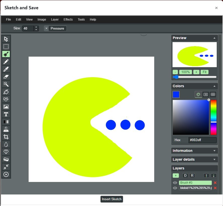Select the Clone stamp tool
This screenshot has height=206, width=223.
6,129
